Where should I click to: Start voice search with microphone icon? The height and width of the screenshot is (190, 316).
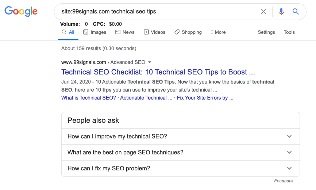281,12
